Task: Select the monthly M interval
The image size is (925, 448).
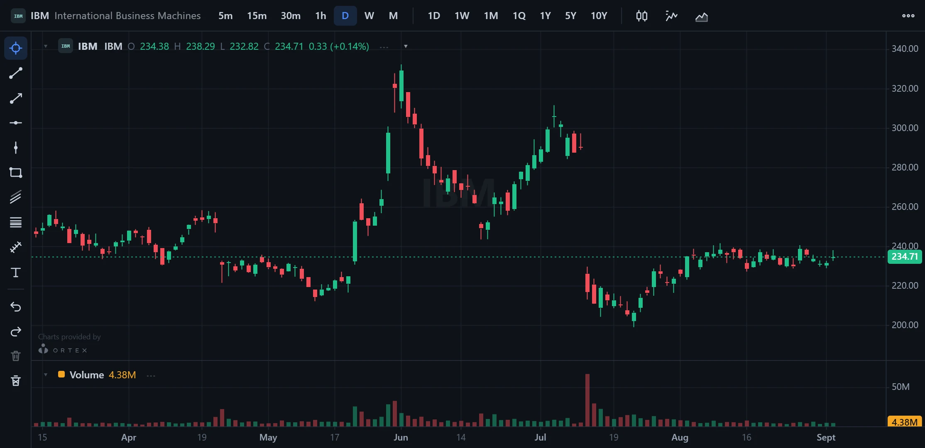Action: click(393, 16)
